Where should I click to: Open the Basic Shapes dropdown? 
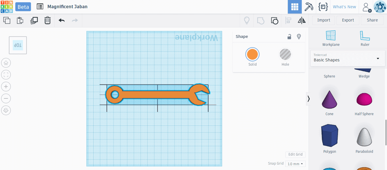click(348, 58)
